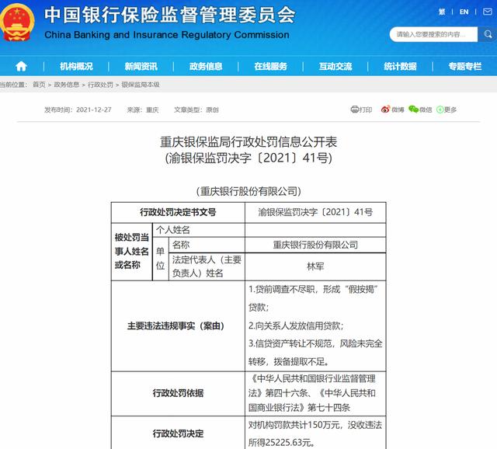
Task: Focus the site search input field
Action: [x=433, y=34]
